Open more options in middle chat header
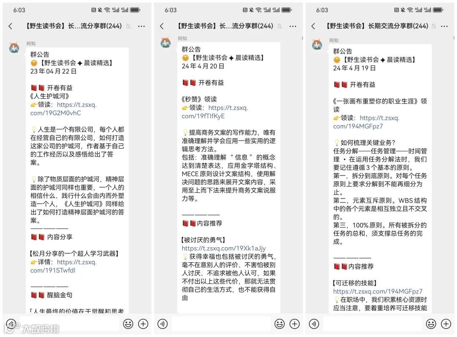This screenshot has width=457, height=337. (x=293, y=26)
